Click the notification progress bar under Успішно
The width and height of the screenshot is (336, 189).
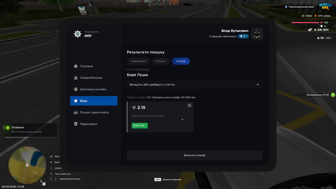pos(30,137)
